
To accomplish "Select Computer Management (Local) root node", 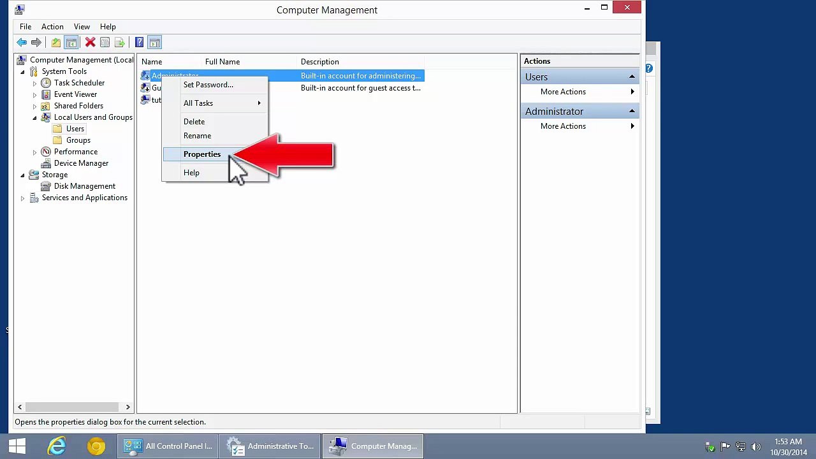I will pos(82,60).
